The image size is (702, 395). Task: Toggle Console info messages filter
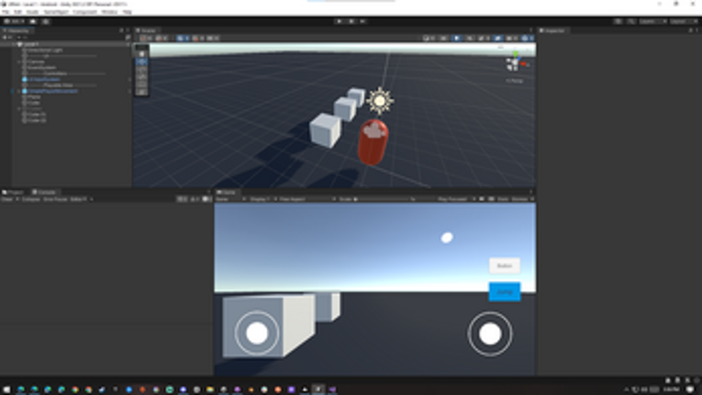point(183,199)
